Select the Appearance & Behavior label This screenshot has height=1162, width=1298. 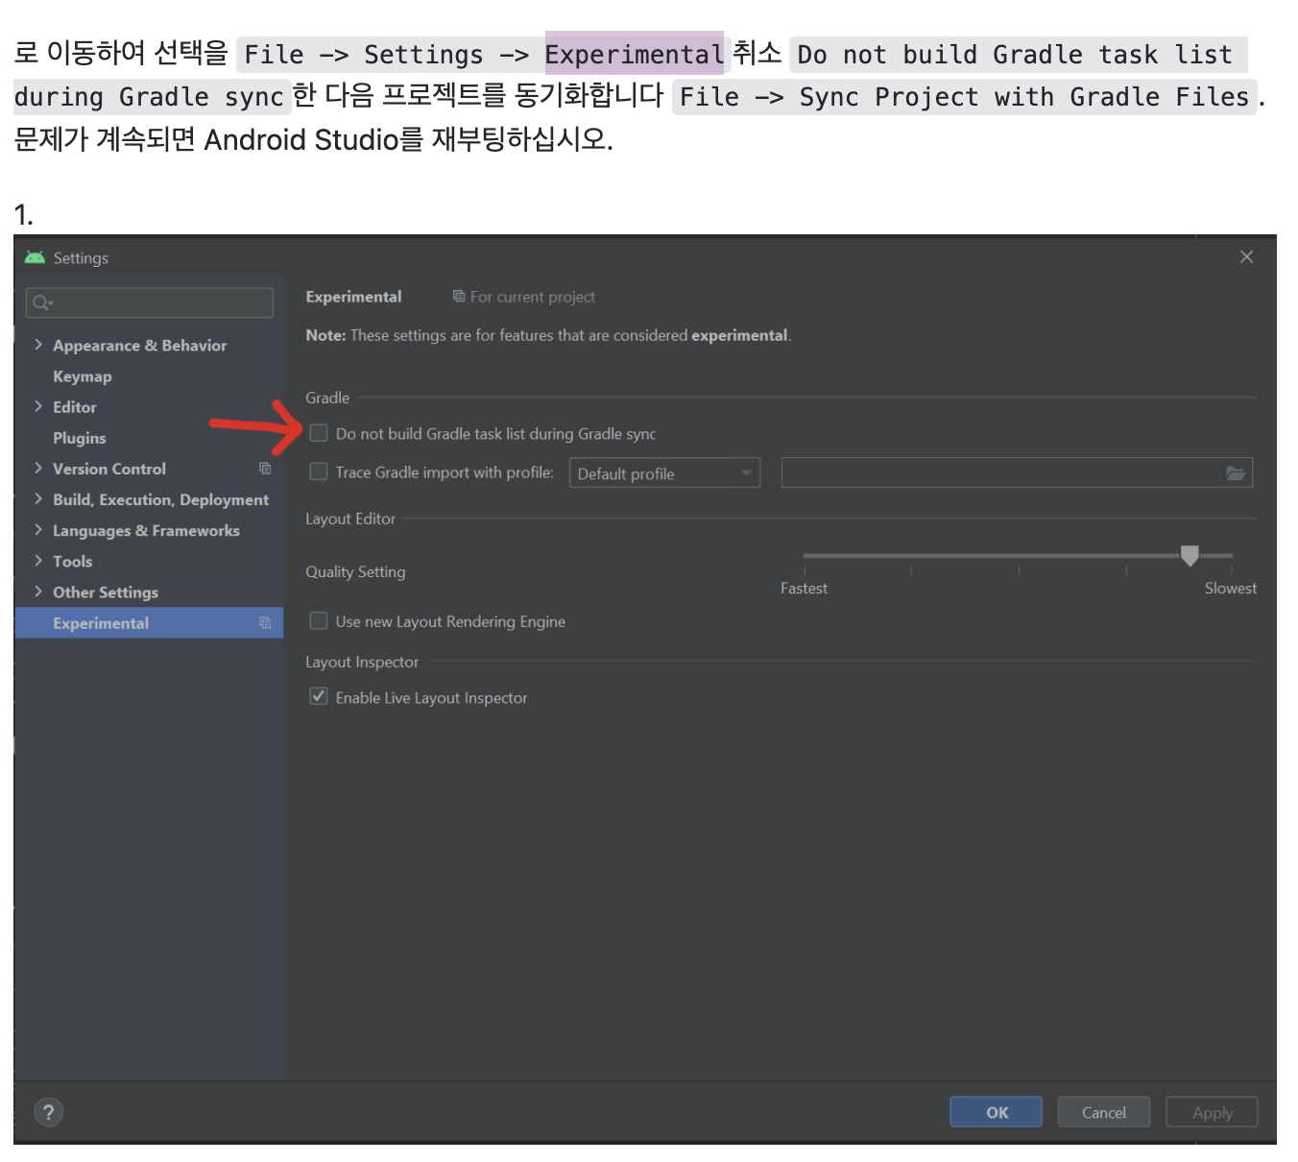point(140,346)
